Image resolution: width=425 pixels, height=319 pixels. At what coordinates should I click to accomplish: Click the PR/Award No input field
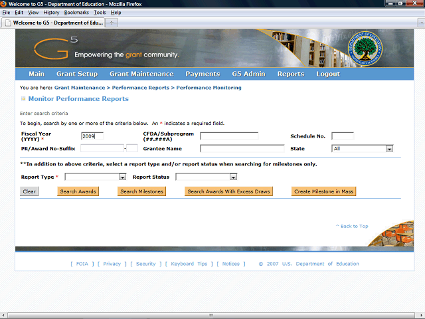pyautogui.click(x=102, y=148)
